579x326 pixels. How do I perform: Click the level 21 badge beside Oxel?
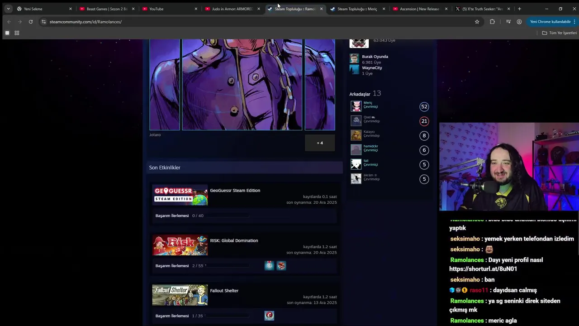424,121
